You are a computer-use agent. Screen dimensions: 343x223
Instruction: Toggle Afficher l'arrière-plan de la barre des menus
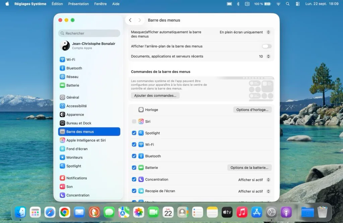(266, 46)
